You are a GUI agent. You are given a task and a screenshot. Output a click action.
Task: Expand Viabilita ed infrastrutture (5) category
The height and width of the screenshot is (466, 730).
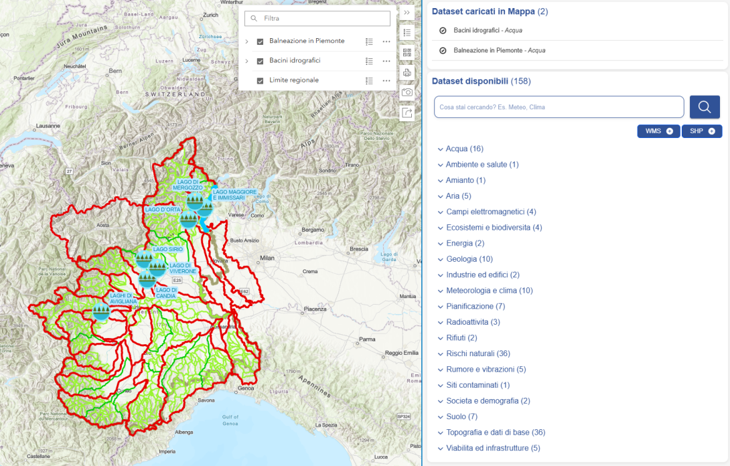(x=489, y=449)
